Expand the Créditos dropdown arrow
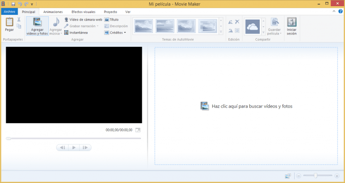The image size is (345, 183). pos(125,32)
